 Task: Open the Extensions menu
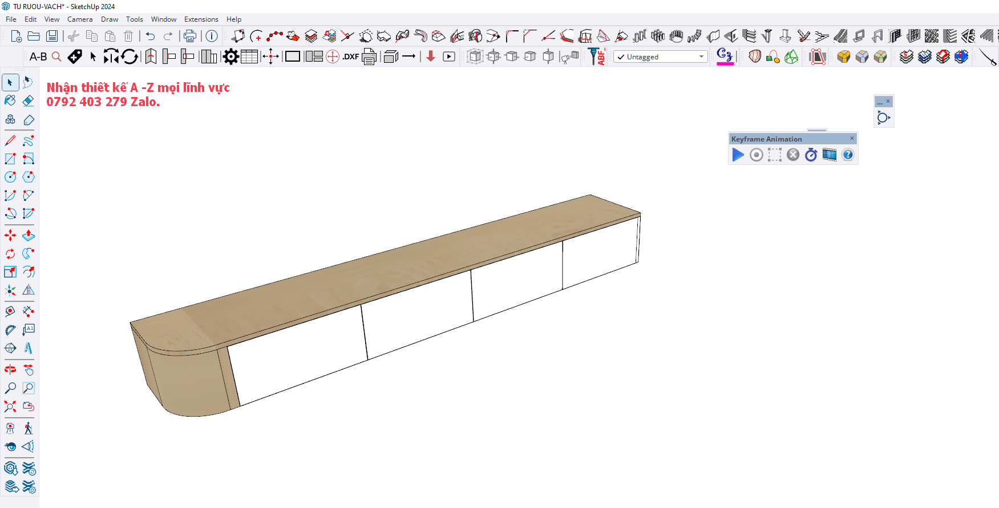tap(201, 19)
